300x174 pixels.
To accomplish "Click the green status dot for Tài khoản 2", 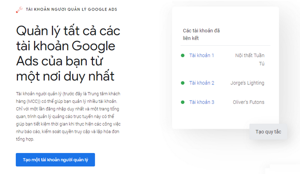I will tap(183, 83).
